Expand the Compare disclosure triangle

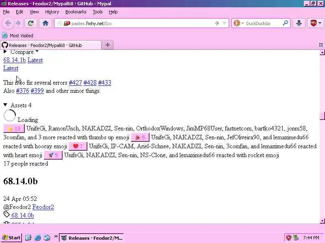pos(5,52)
